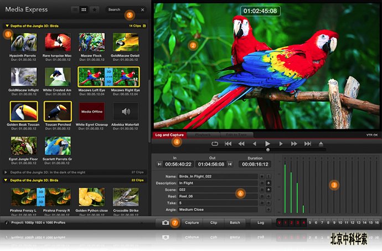Viewport: 382px width, 251px height.
Task: Skip to the next clip end
Action: coord(307,144)
